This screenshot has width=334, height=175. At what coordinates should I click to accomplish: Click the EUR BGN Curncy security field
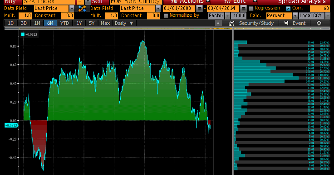(136, 2)
